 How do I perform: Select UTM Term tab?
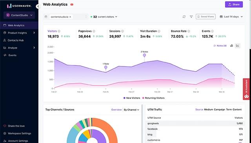click(229, 109)
